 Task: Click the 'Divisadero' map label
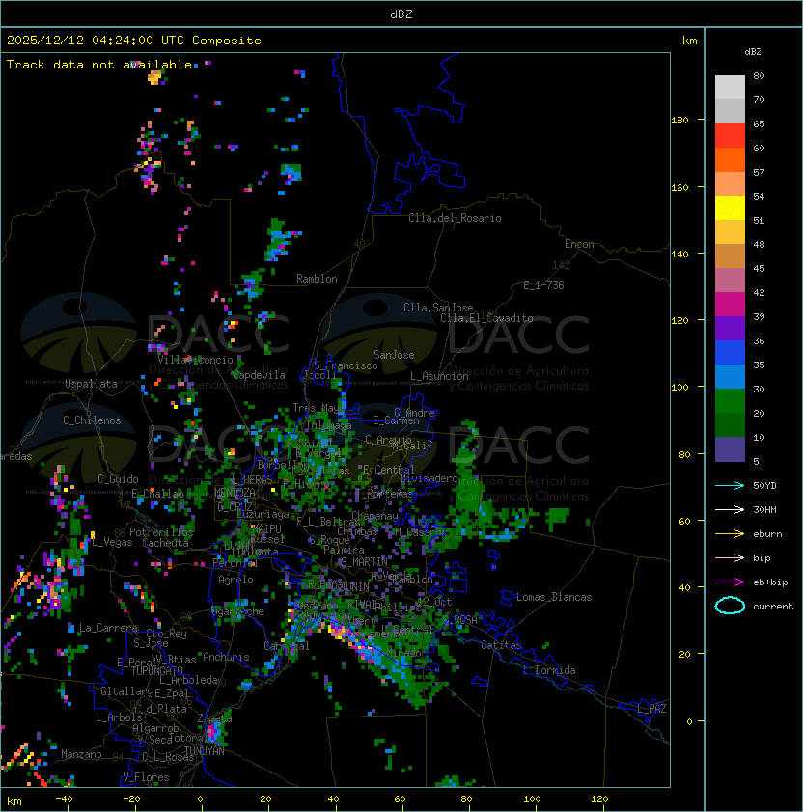pyautogui.click(x=429, y=478)
